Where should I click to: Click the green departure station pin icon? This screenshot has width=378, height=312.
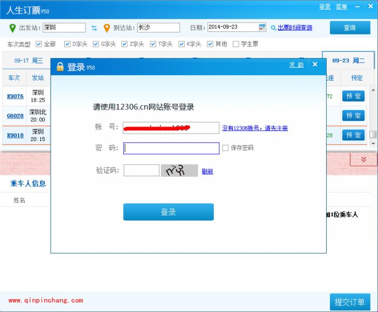(12, 28)
